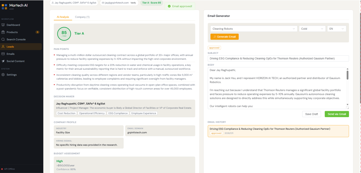This screenshot has width=361, height=173.
Task: Click the Emails envelope icon
Action: pyautogui.click(x=3, y=54)
